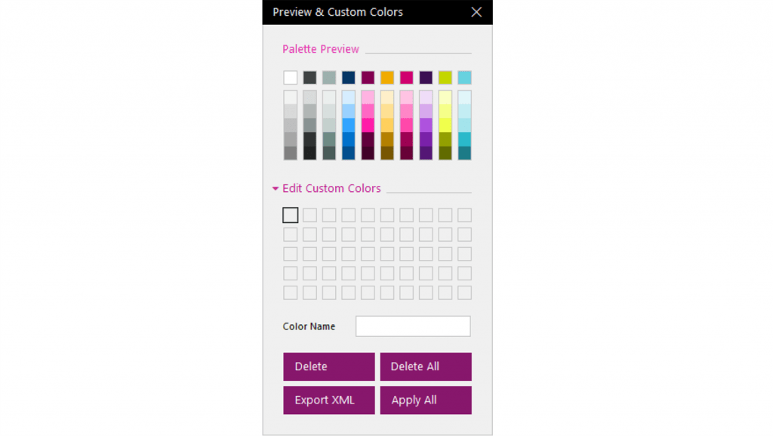Viewport: 773px width, 436px height.
Task: Click the Delete All button
Action: [x=426, y=366]
